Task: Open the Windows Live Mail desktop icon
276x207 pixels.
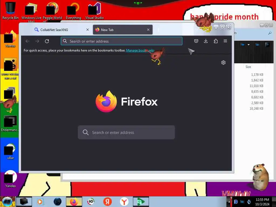Action: click(x=31, y=12)
